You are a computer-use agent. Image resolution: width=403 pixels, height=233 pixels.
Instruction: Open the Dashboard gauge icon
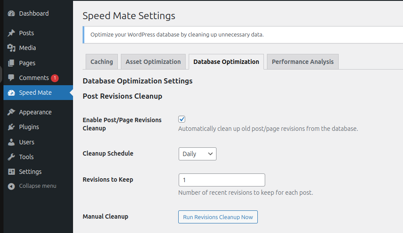pos(11,13)
